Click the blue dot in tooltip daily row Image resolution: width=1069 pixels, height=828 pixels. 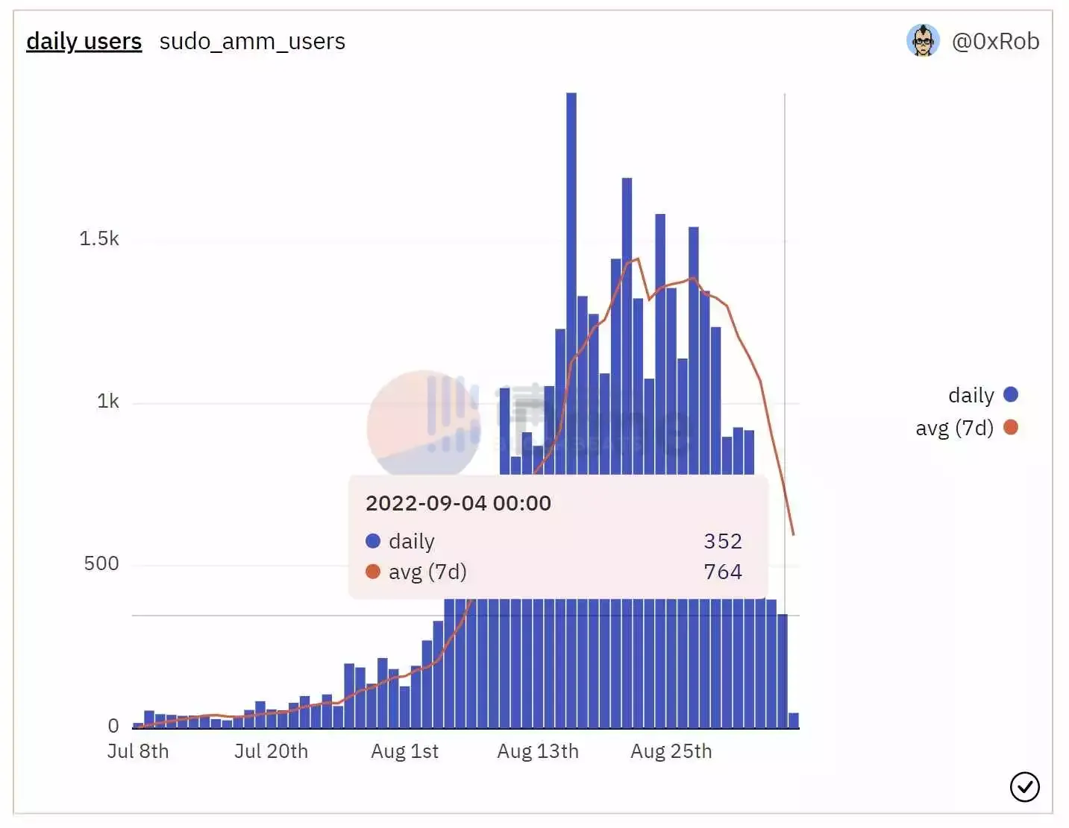click(373, 541)
